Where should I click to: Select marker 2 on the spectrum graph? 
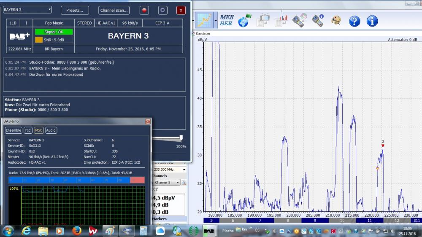click(383, 145)
